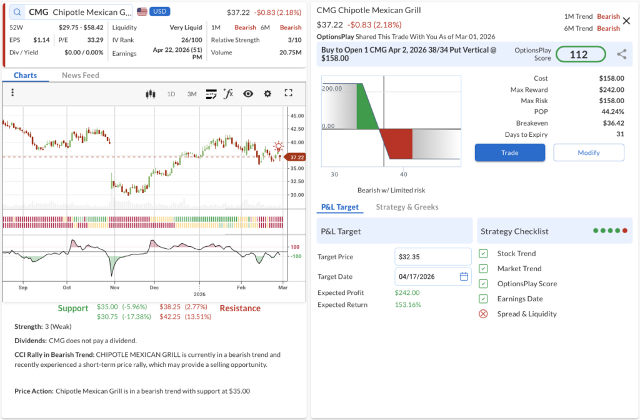Open the drawing tools icon in chart toolbar
This screenshot has height=420, width=640.
pos(211,94)
